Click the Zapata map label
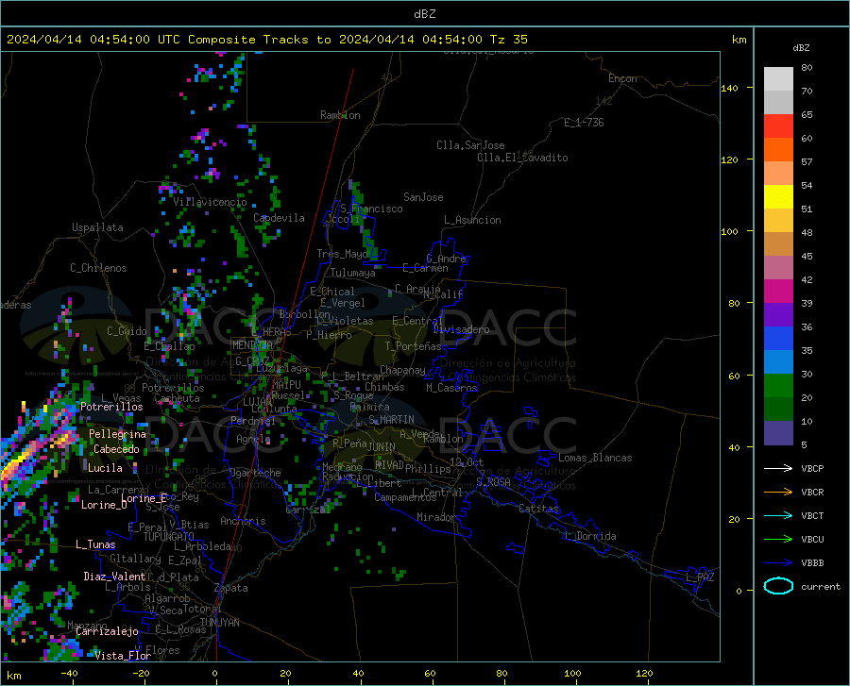 [x=231, y=588]
